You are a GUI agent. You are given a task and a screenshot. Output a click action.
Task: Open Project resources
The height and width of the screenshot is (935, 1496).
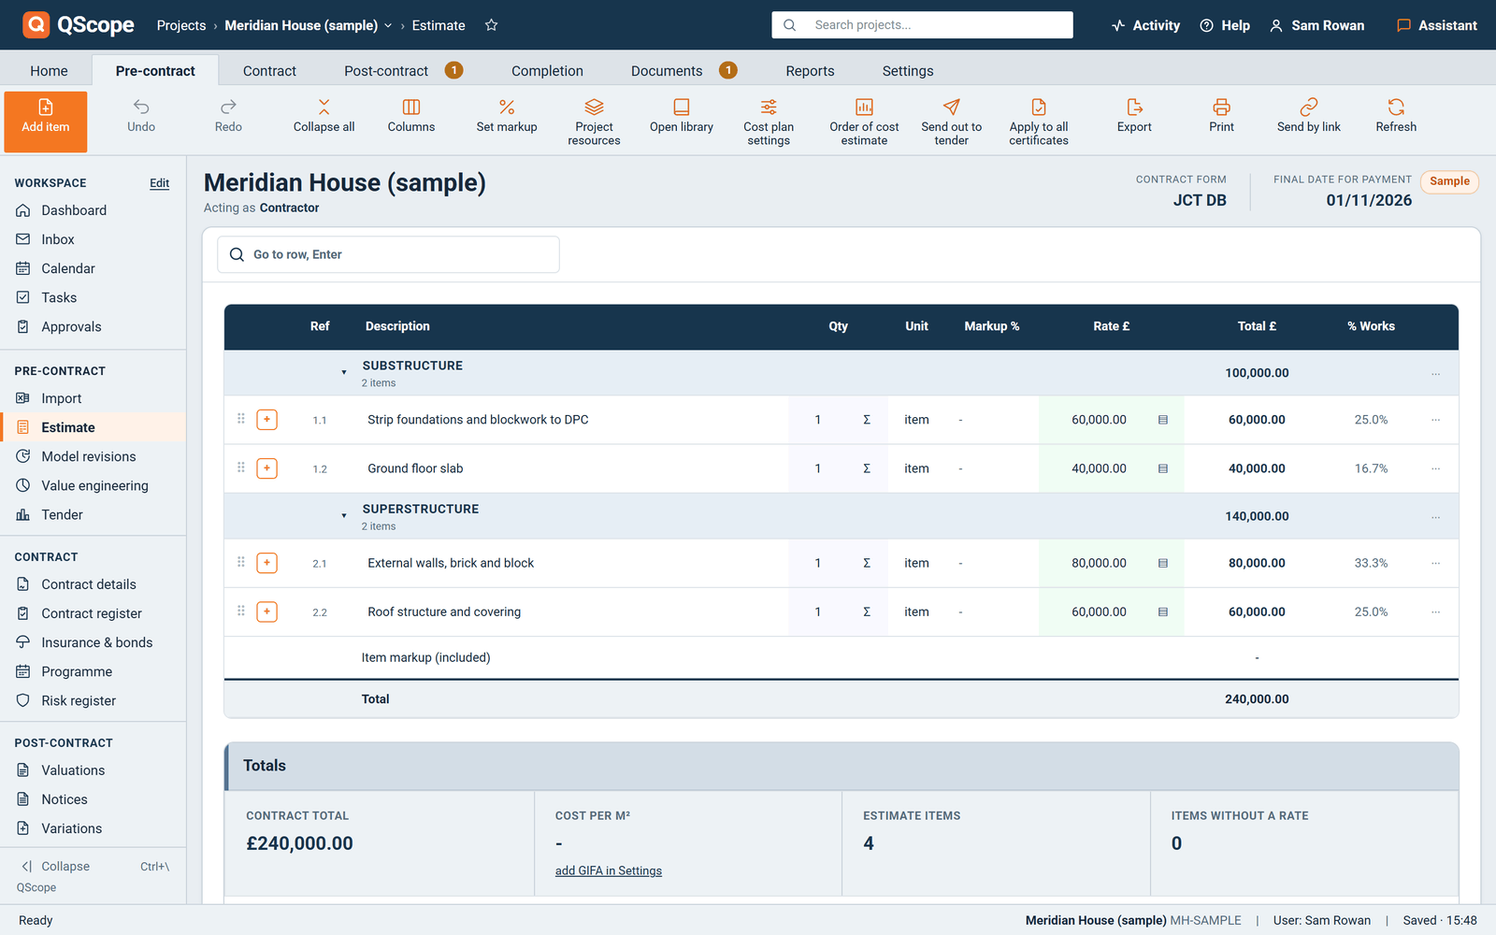point(594,122)
